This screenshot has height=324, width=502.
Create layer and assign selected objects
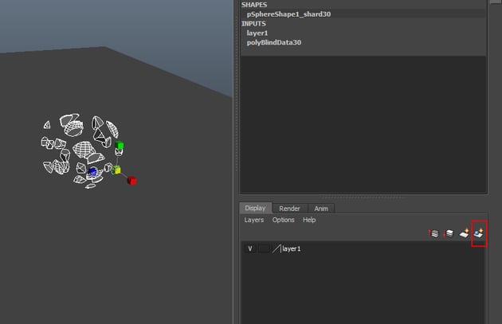coord(479,233)
